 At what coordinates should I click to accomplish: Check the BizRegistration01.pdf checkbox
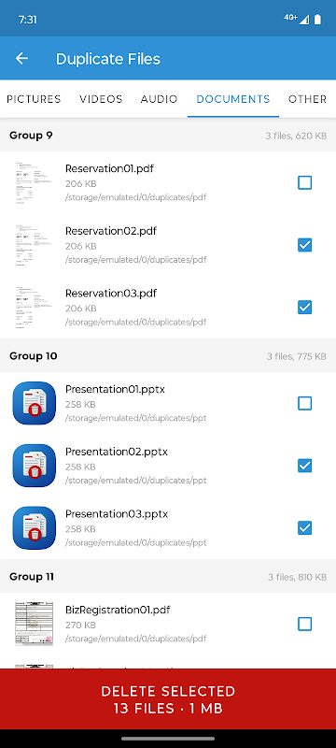(x=304, y=624)
